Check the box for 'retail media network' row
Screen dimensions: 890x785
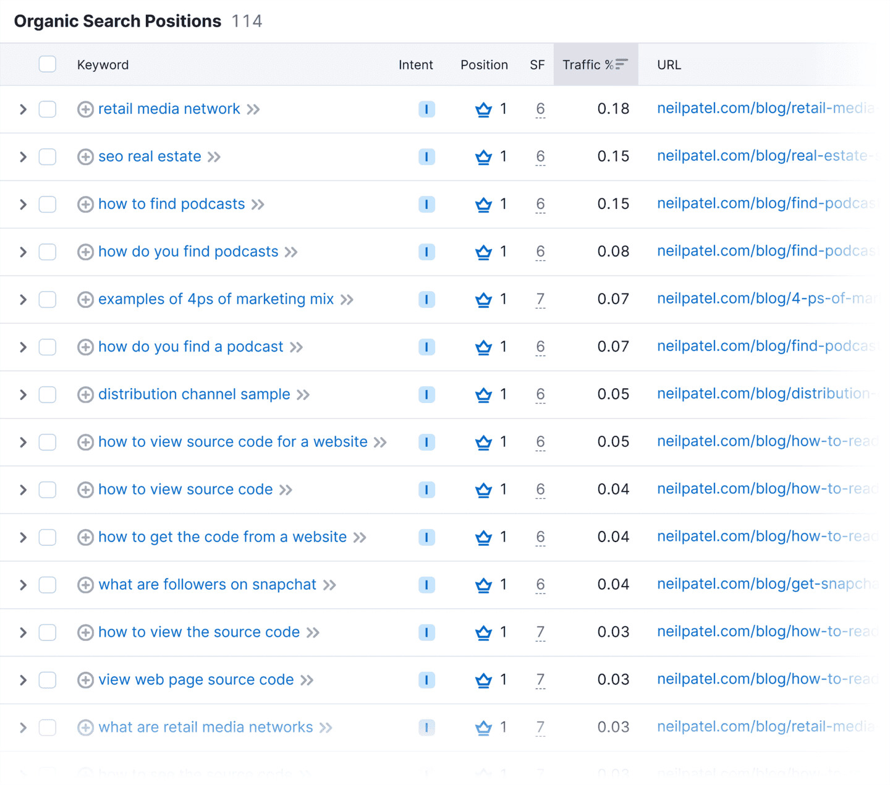point(48,109)
